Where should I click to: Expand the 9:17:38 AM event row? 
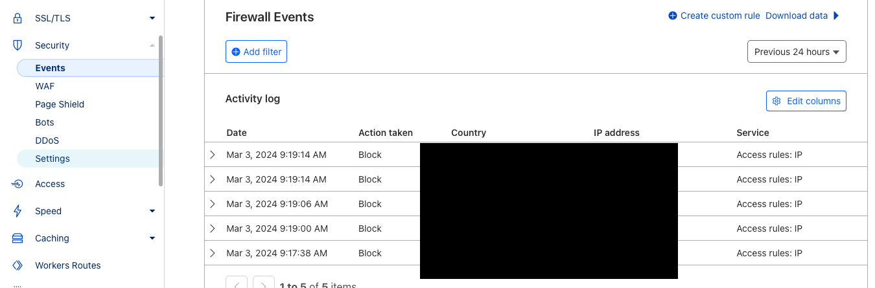coord(213,253)
